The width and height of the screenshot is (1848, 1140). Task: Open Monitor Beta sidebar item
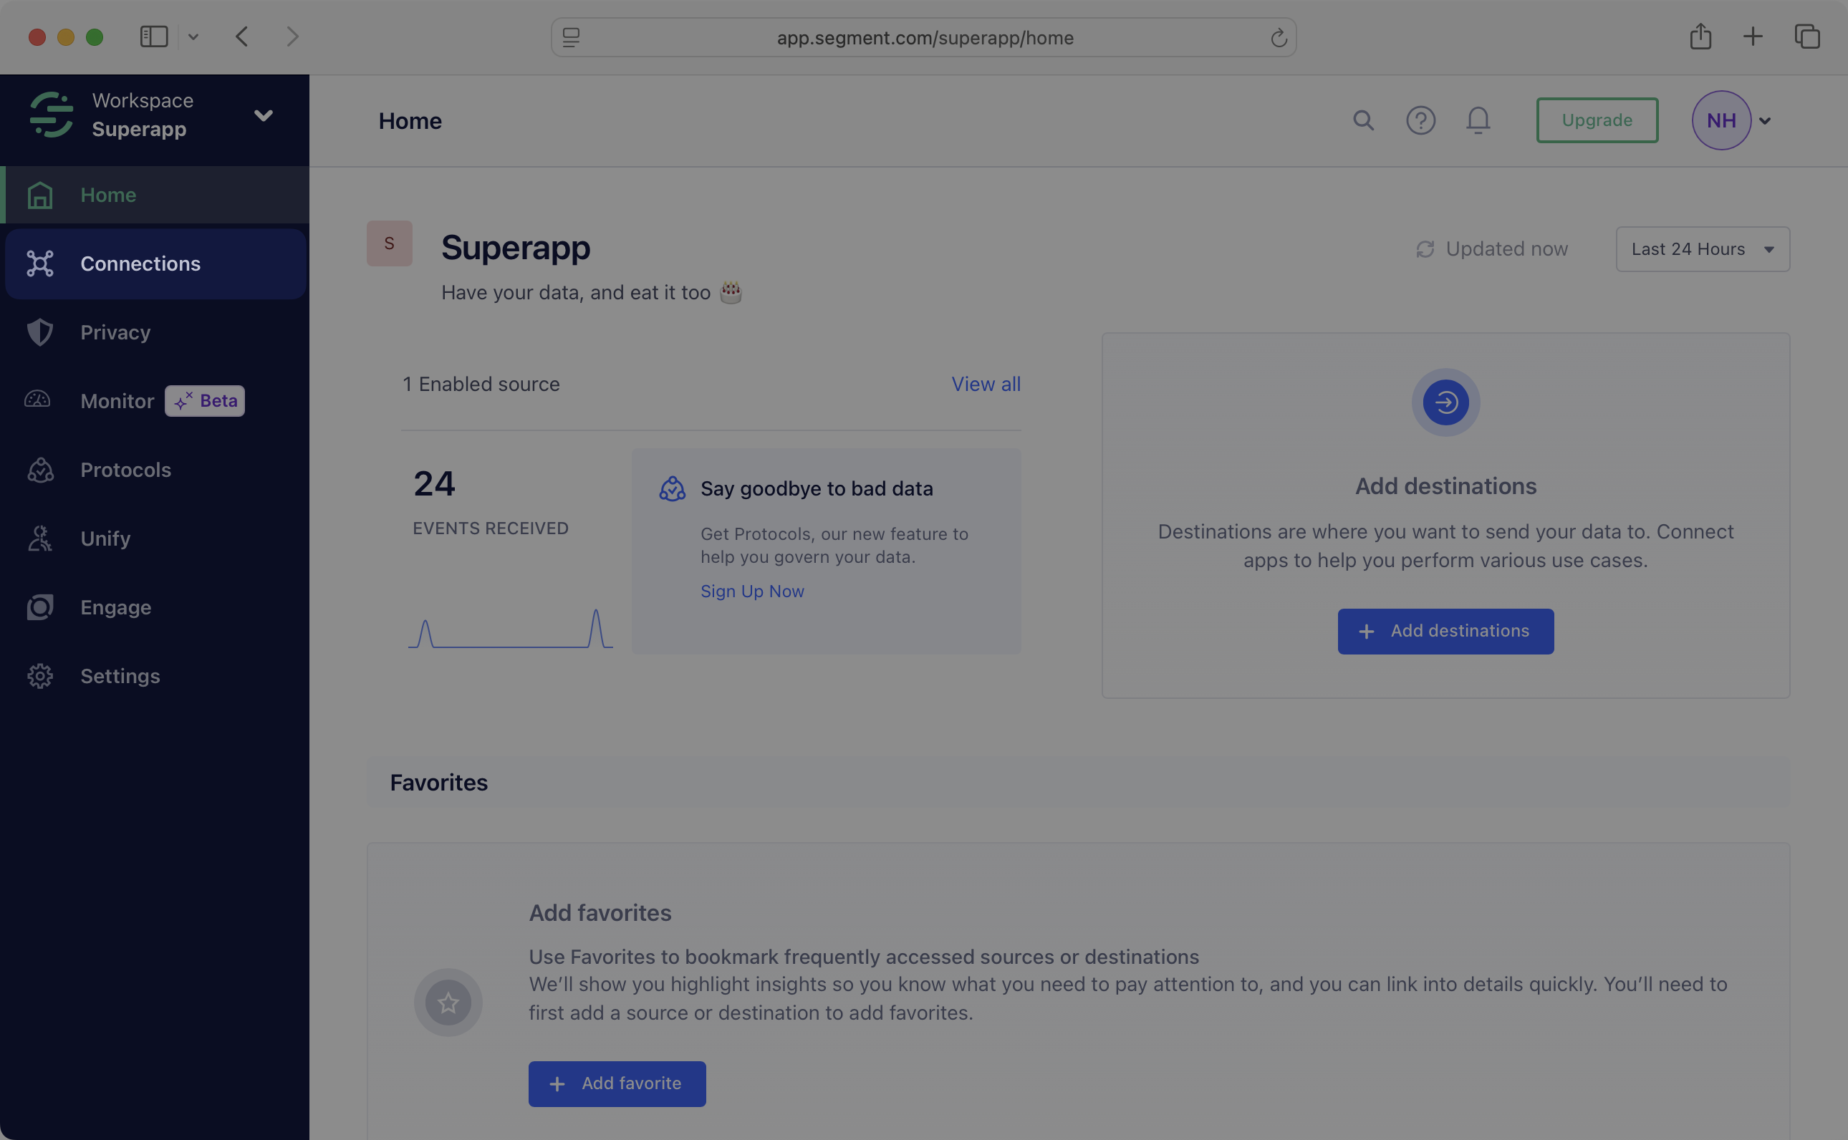coord(117,401)
